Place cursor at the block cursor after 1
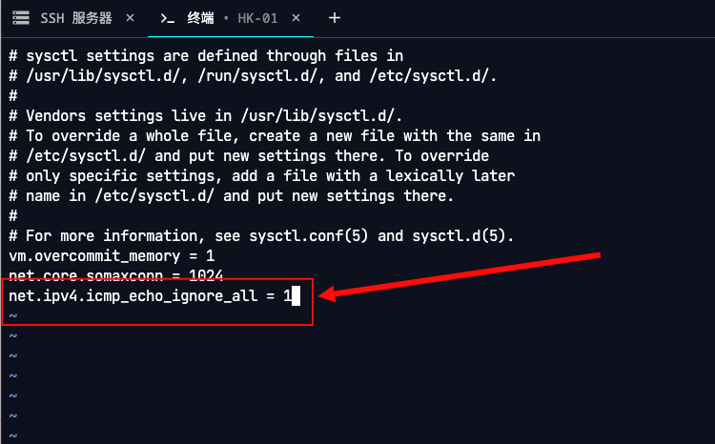This screenshot has width=715, height=444. click(296, 296)
